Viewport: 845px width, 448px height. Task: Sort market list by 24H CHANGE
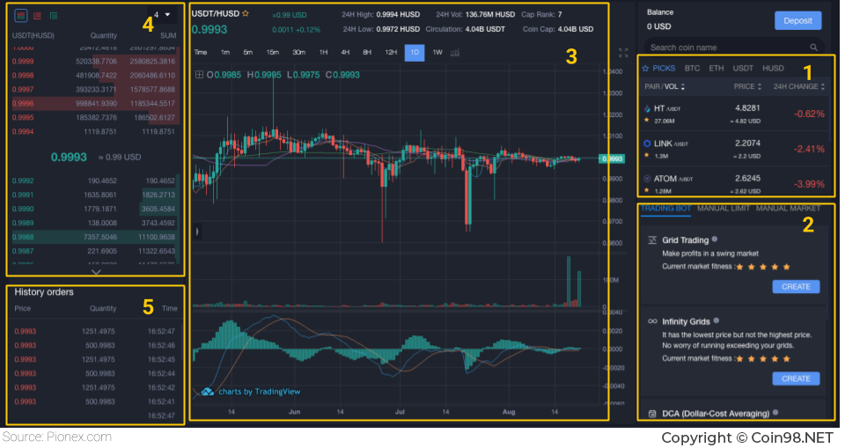(x=799, y=87)
